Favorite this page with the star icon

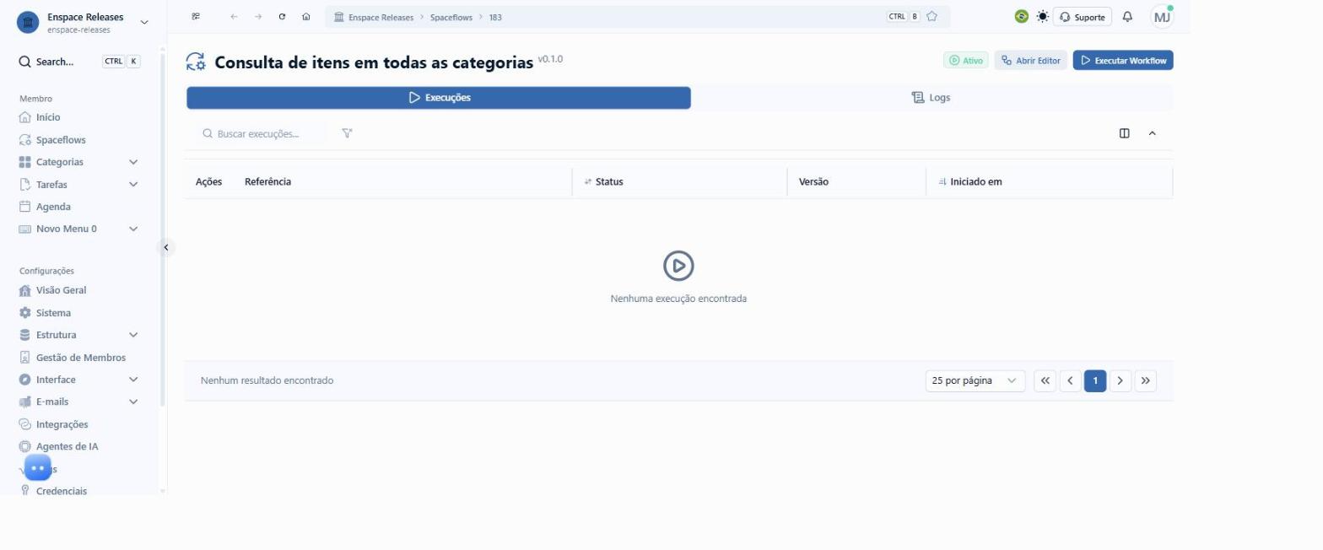click(931, 16)
